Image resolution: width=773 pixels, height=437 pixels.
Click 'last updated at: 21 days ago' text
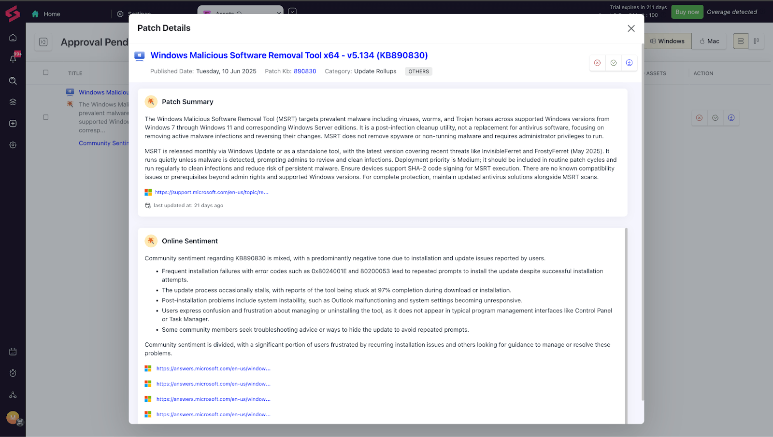(x=188, y=205)
